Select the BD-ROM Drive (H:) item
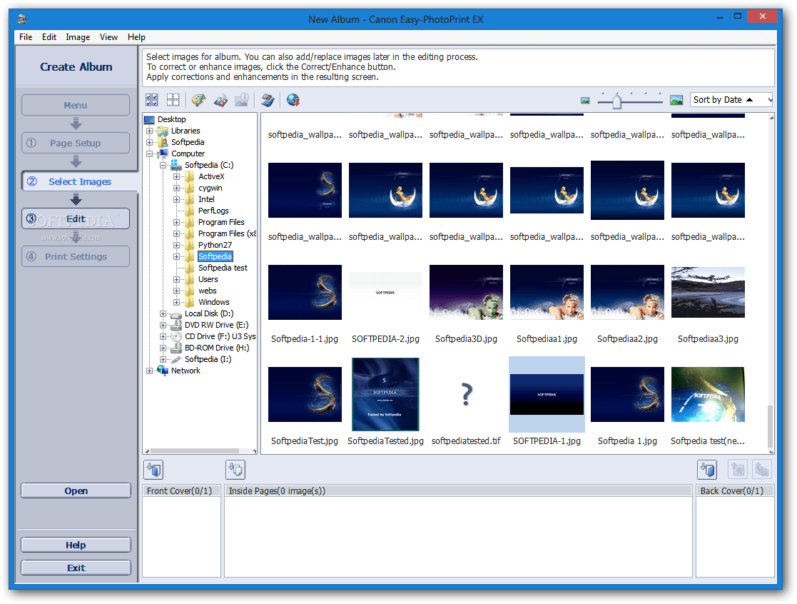797x604 pixels. [216, 348]
